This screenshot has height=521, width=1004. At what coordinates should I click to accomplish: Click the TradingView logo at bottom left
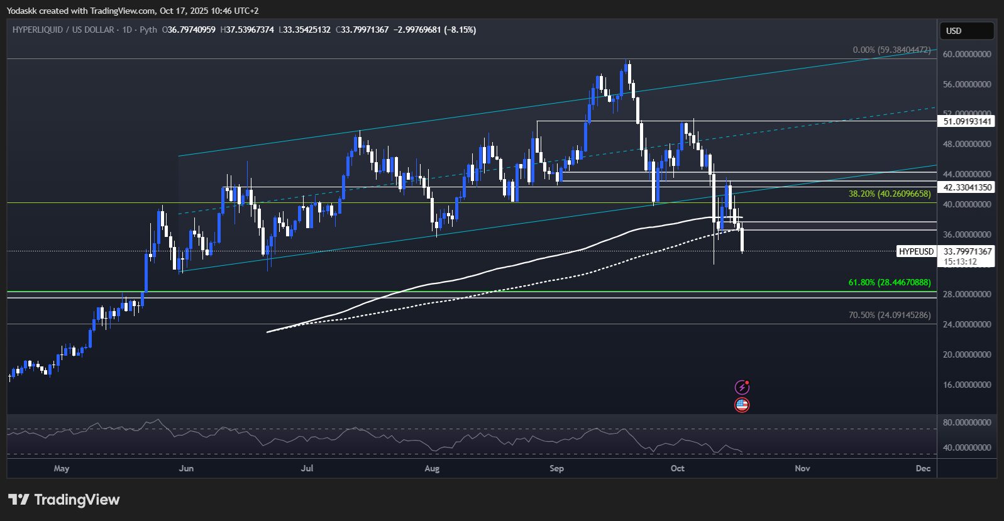tap(63, 500)
